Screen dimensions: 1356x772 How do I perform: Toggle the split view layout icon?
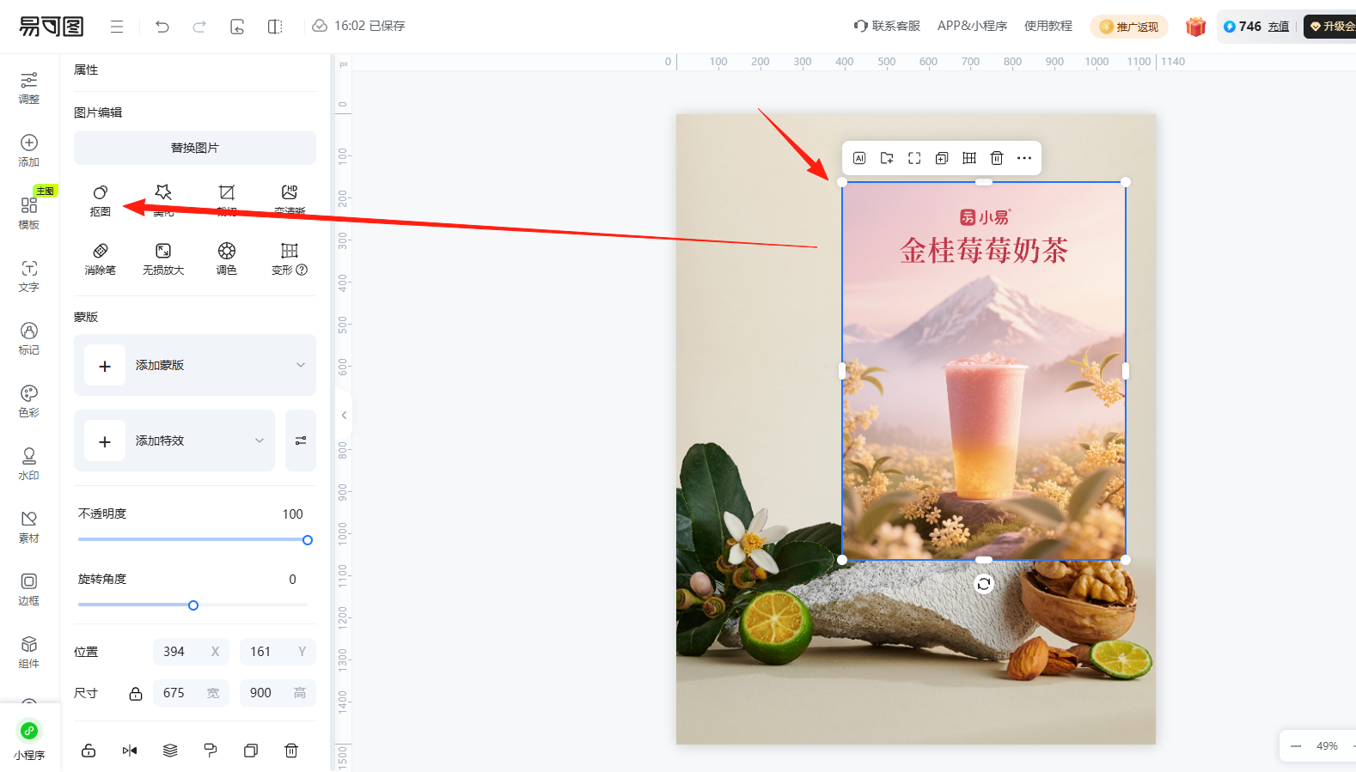(275, 27)
